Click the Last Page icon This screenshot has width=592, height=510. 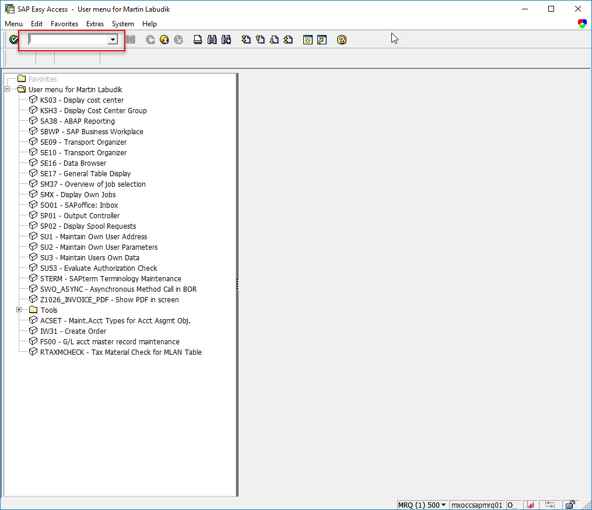pos(289,39)
